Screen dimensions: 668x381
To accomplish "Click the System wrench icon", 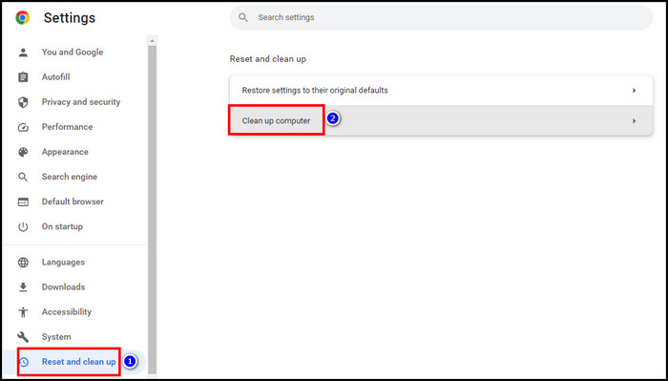I will 23,337.
